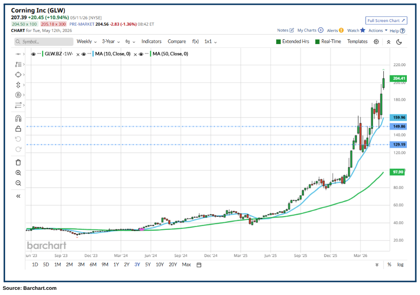Click the 204.41 current price label

[x=398, y=78]
